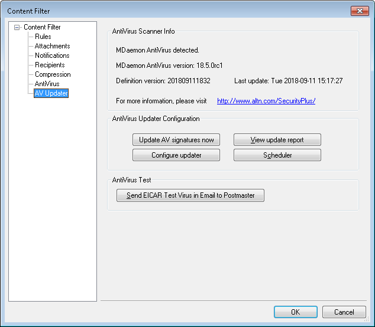This screenshot has width=375, height=327.
Task: Close the Content Filter window
Action: coord(360,11)
